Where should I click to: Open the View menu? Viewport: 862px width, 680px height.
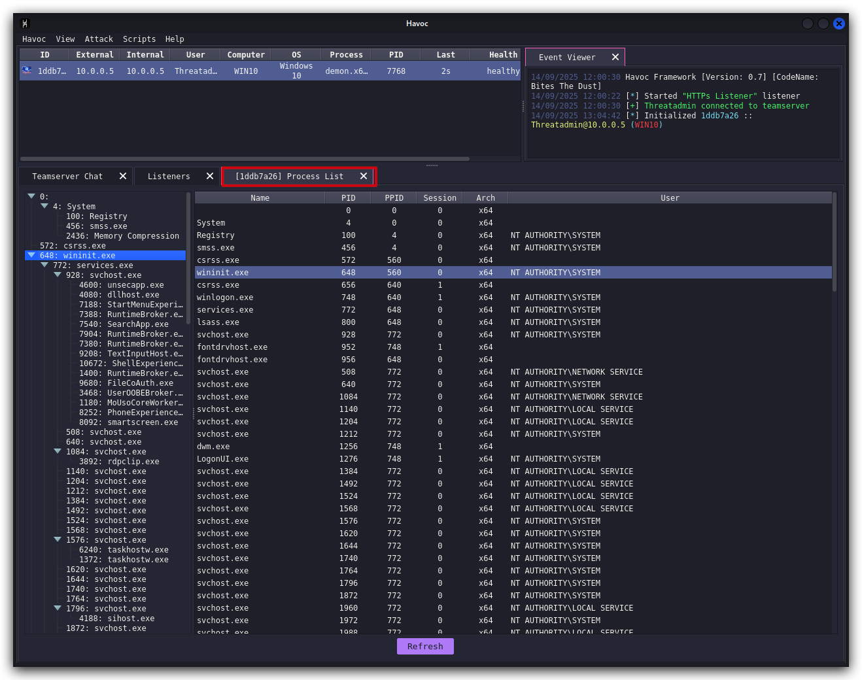[65, 39]
